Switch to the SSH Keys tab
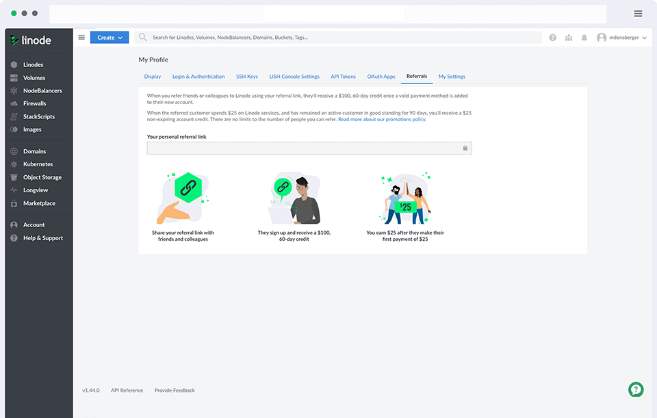The width and height of the screenshot is (657, 418). click(x=247, y=77)
